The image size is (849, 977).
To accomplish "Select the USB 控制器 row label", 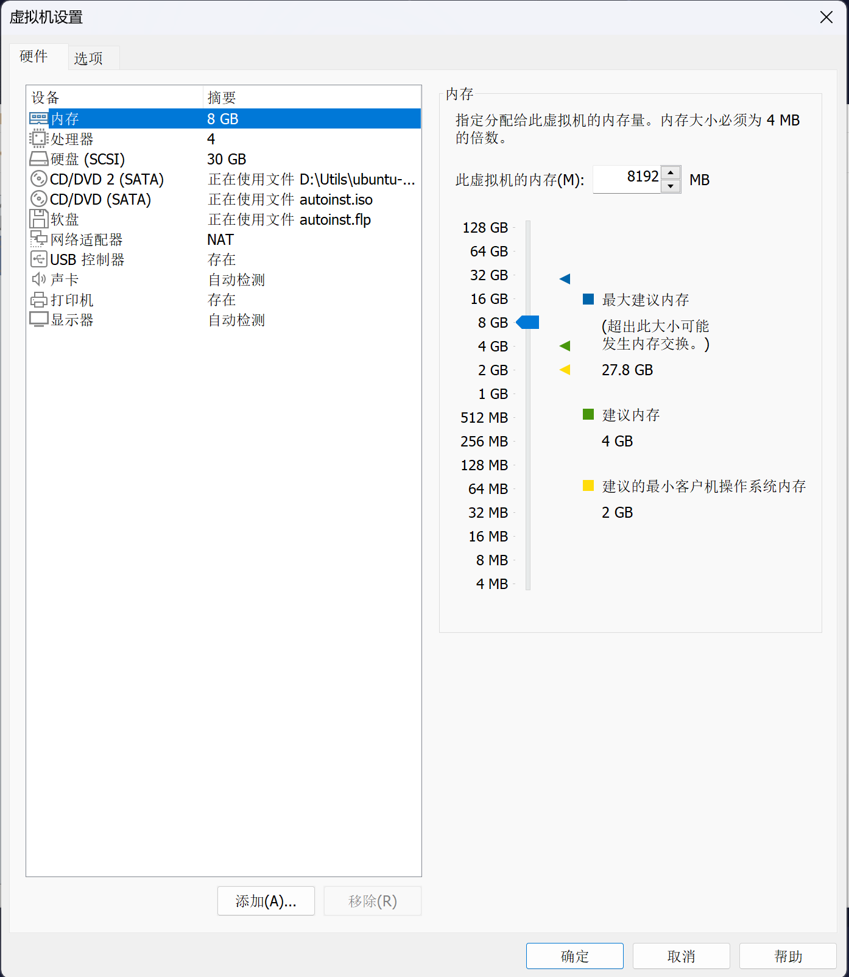I will [x=87, y=259].
